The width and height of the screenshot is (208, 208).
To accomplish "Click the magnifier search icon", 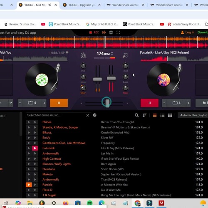I will [136, 115].
